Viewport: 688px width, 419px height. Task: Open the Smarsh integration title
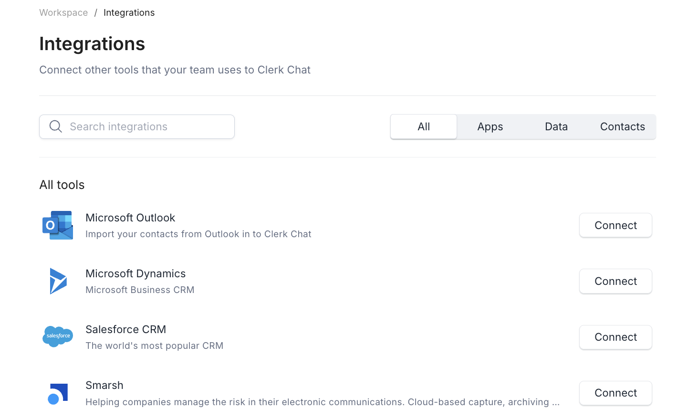click(x=104, y=385)
